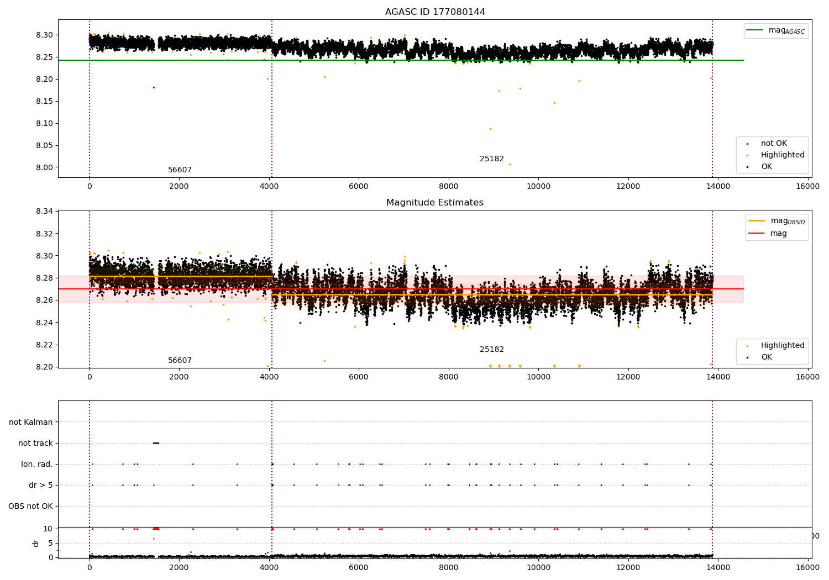Click the red 'not OK' data point in top plot
Screen dimensions: 829x580
click(x=154, y=87)
